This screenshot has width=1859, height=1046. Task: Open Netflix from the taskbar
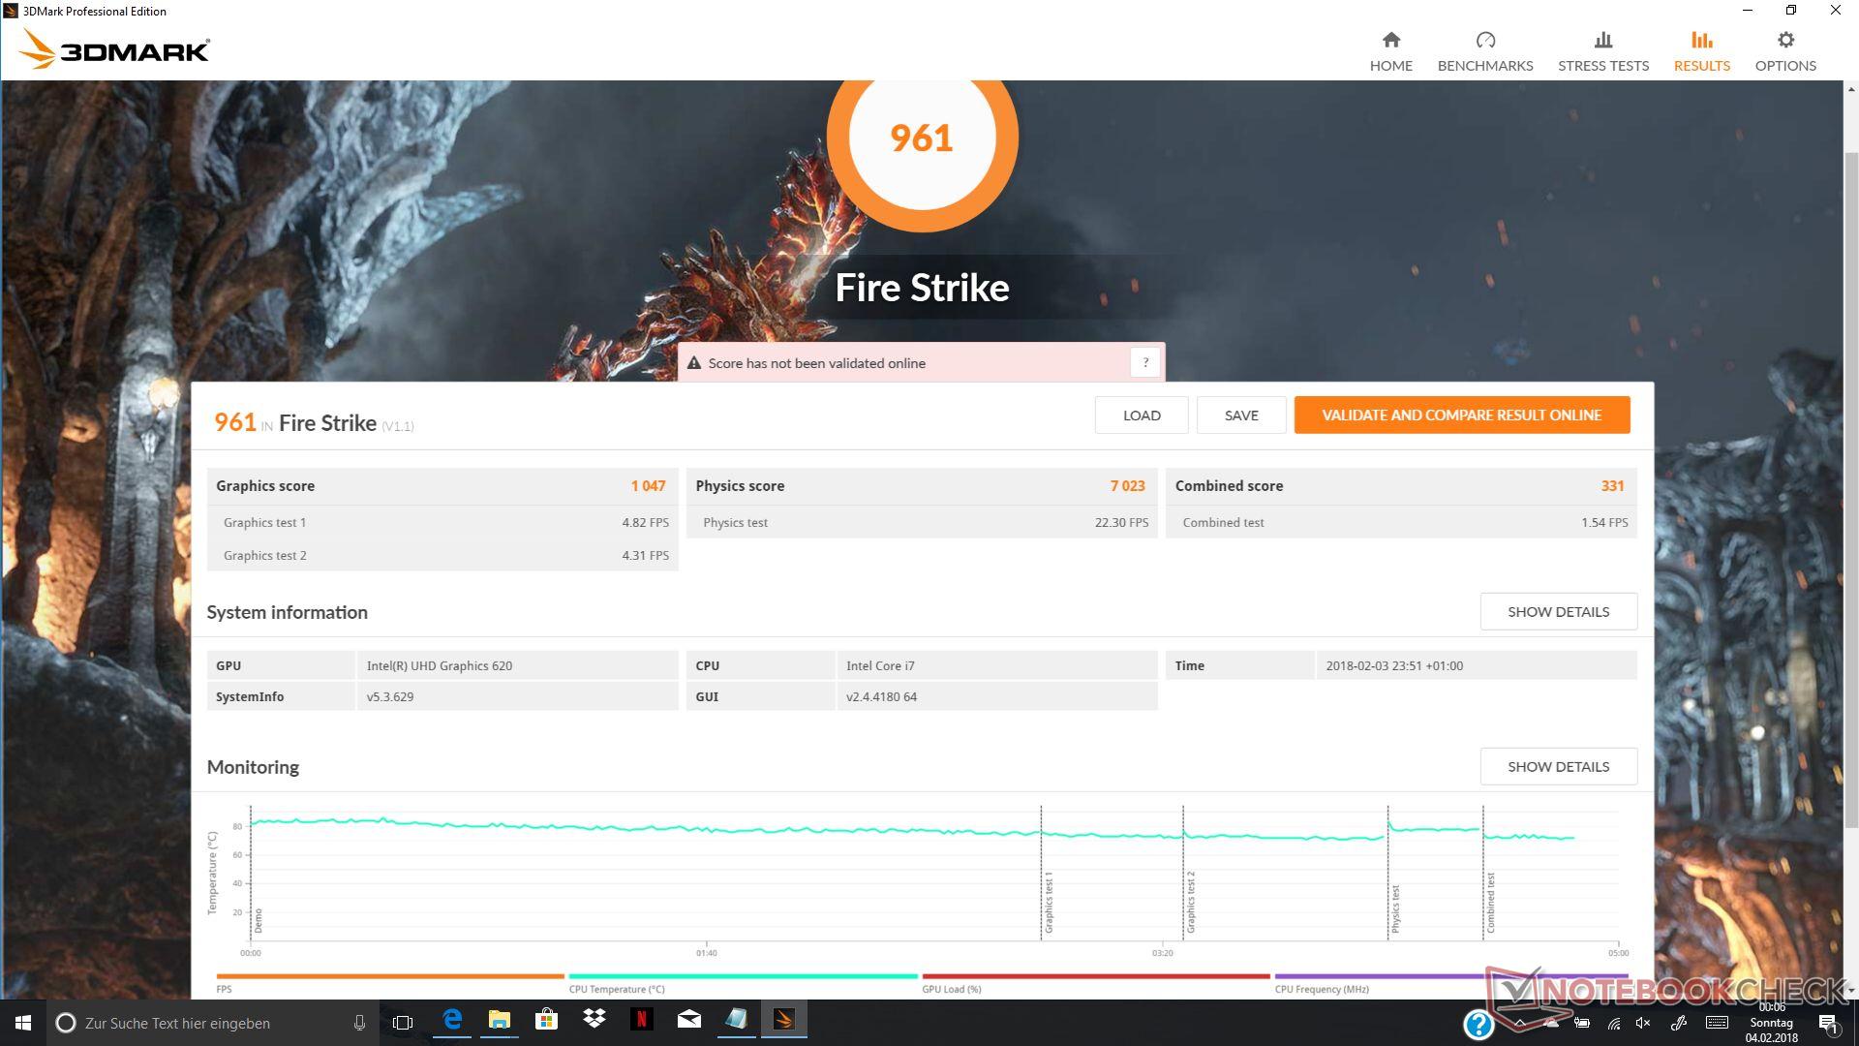click(x=641, y=1020)
